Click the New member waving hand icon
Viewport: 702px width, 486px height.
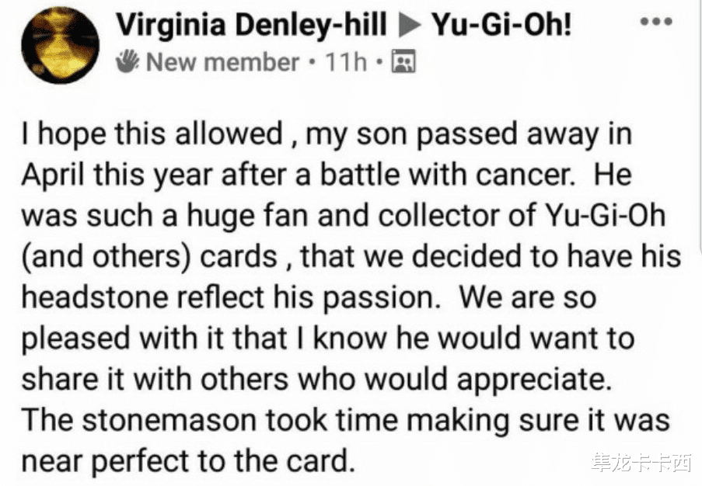click(129, 62)
